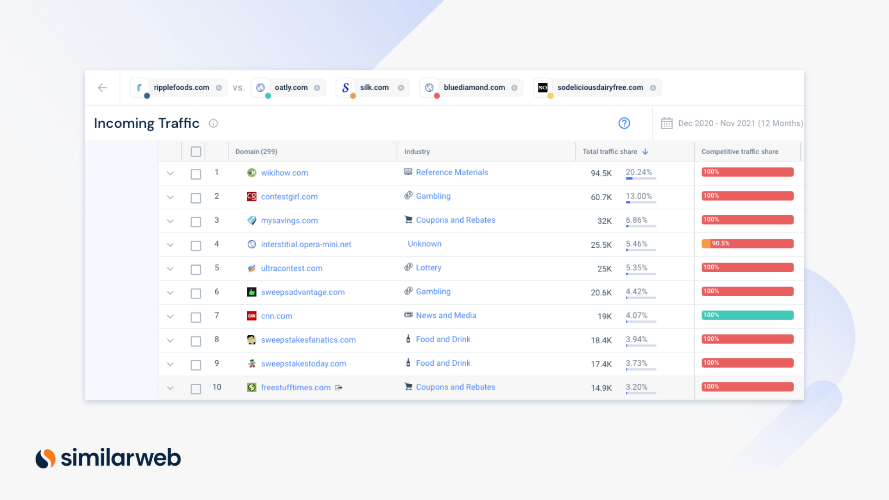Click the sweepstakesfanatics.com favicon
Screen dimensions: 889x500
click(252, 340)
